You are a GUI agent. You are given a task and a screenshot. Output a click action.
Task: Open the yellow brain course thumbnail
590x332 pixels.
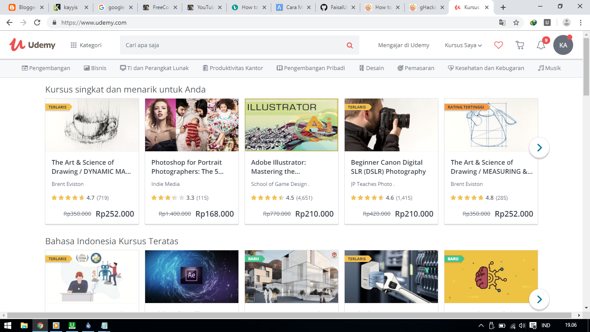point(491,277)
